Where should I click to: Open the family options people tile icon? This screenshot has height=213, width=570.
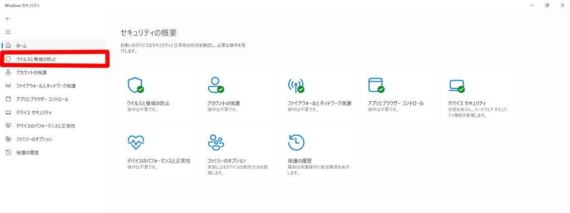[215, 142]
